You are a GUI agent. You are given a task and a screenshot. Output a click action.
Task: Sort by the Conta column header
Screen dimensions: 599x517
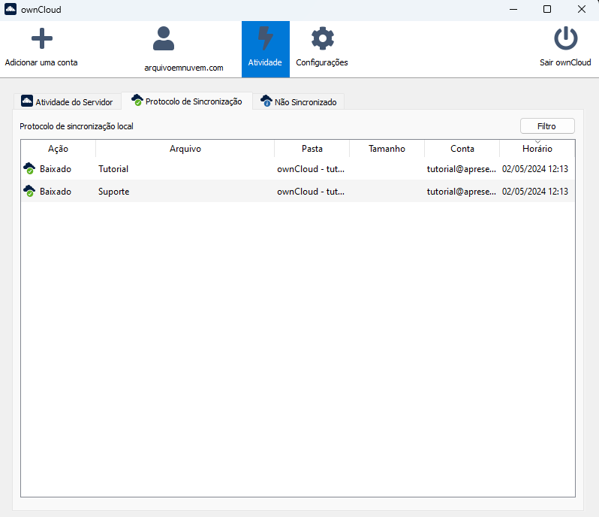click(x=462, y=149)
